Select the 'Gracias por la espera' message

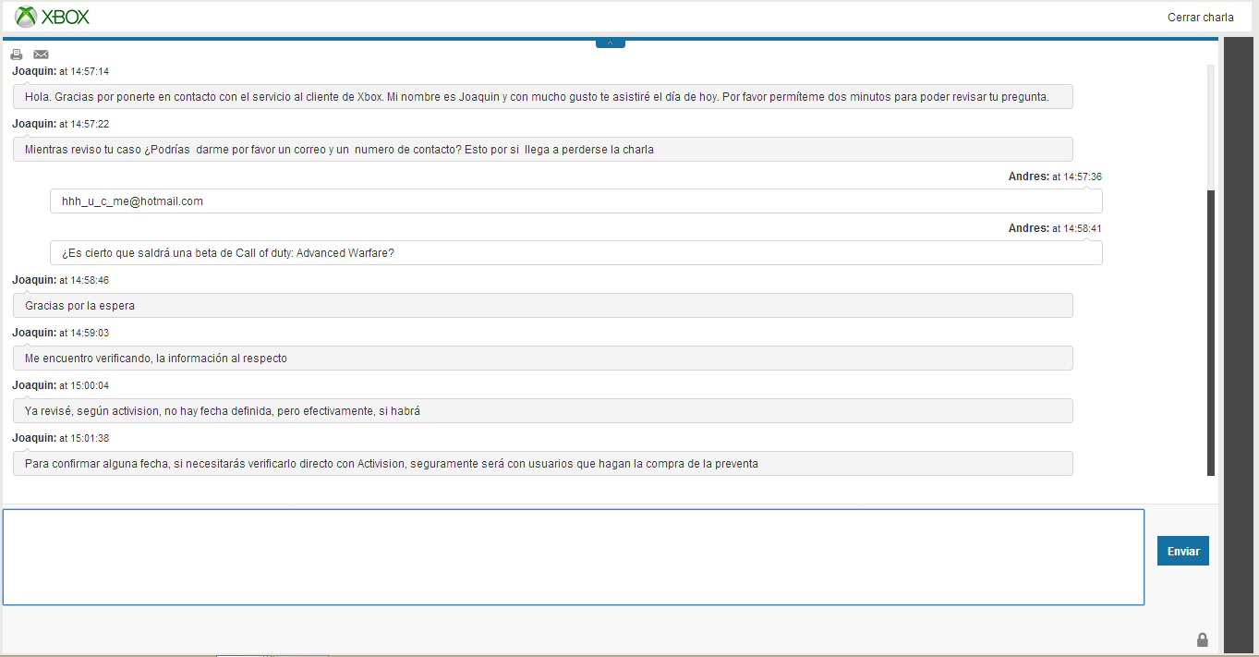[543, 306]
